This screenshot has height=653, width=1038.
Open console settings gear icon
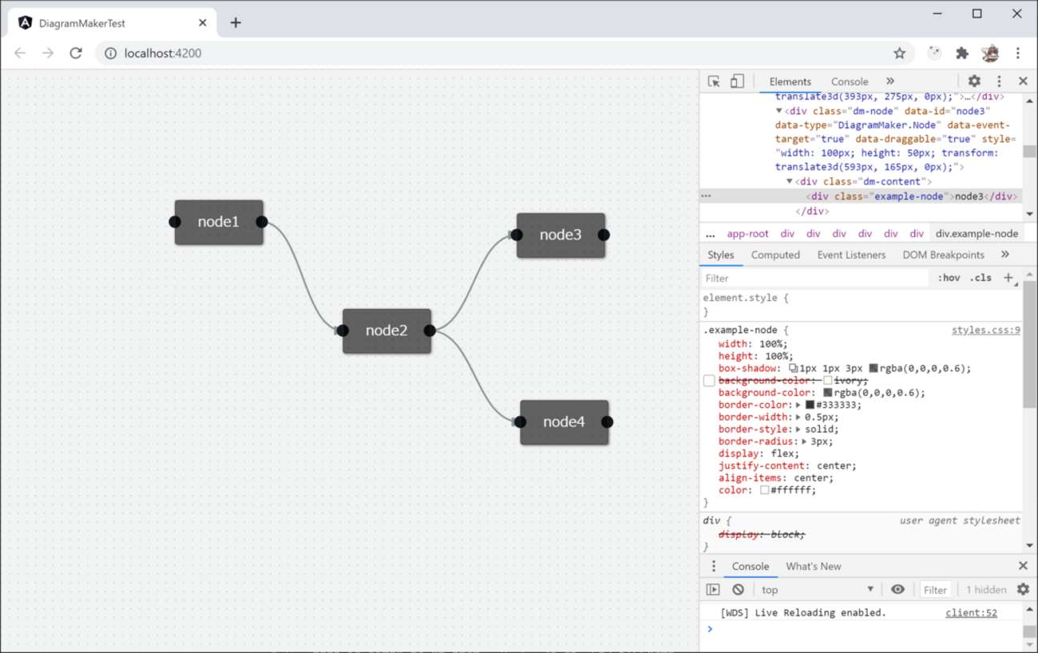(1023, 589)
